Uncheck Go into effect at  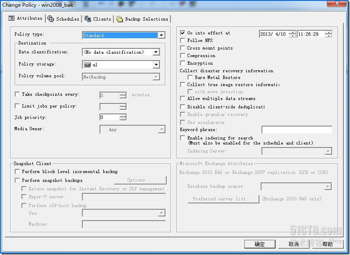(x=183, y=33)
